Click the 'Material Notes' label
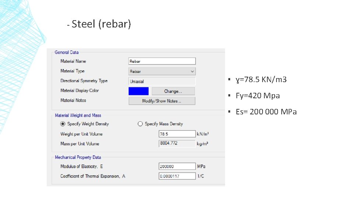Screen dimensions: 353x198 73,100
